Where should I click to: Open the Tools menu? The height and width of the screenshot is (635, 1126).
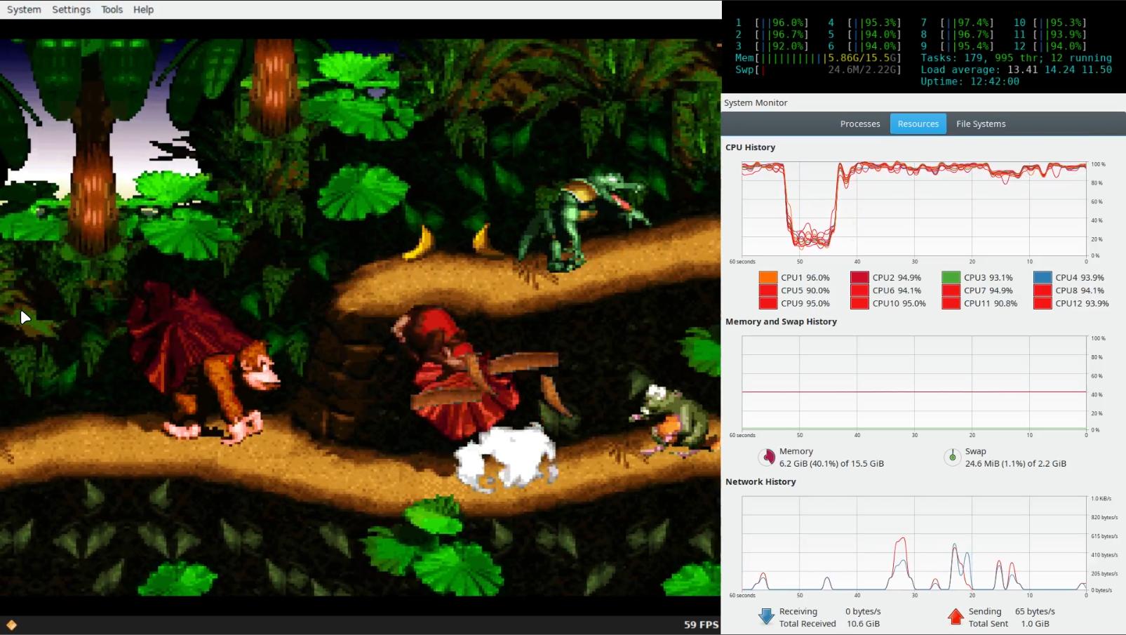pos(112,9)
